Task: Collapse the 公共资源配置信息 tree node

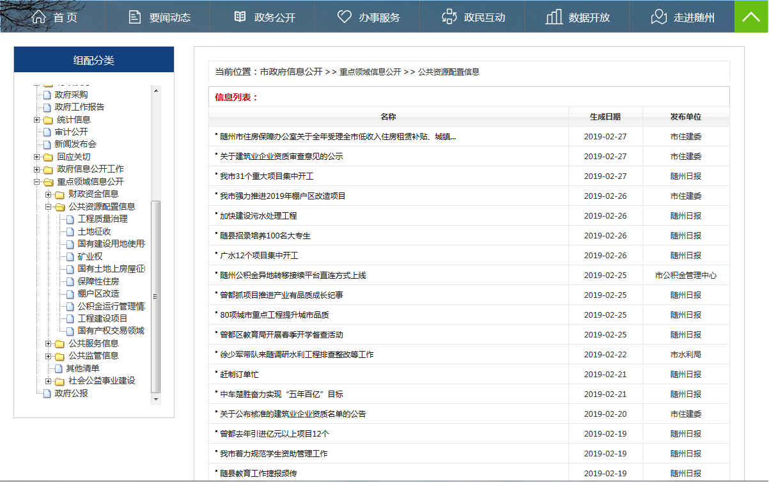Action: click(49, 206)
